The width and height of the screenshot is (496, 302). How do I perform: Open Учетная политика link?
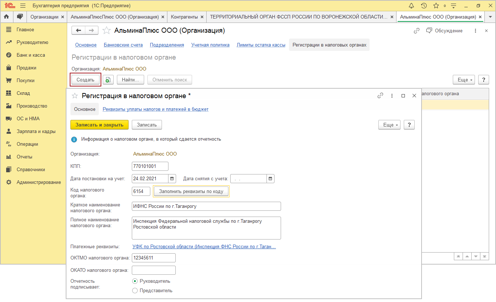[211, 45]
